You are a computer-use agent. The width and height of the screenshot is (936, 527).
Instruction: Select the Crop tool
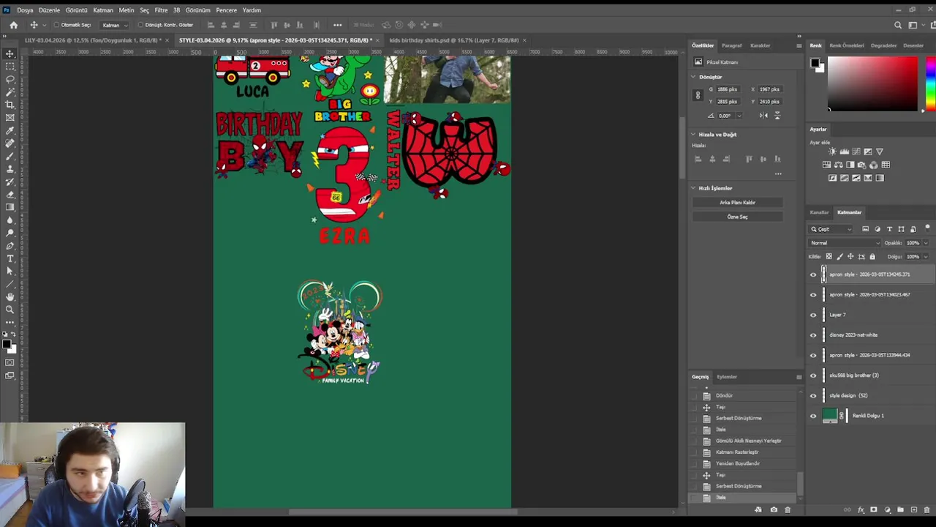coord(10,105)
